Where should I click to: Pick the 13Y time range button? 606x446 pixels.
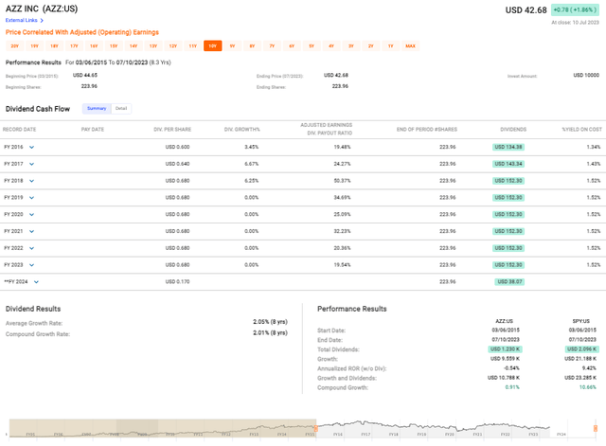point(153,46)
